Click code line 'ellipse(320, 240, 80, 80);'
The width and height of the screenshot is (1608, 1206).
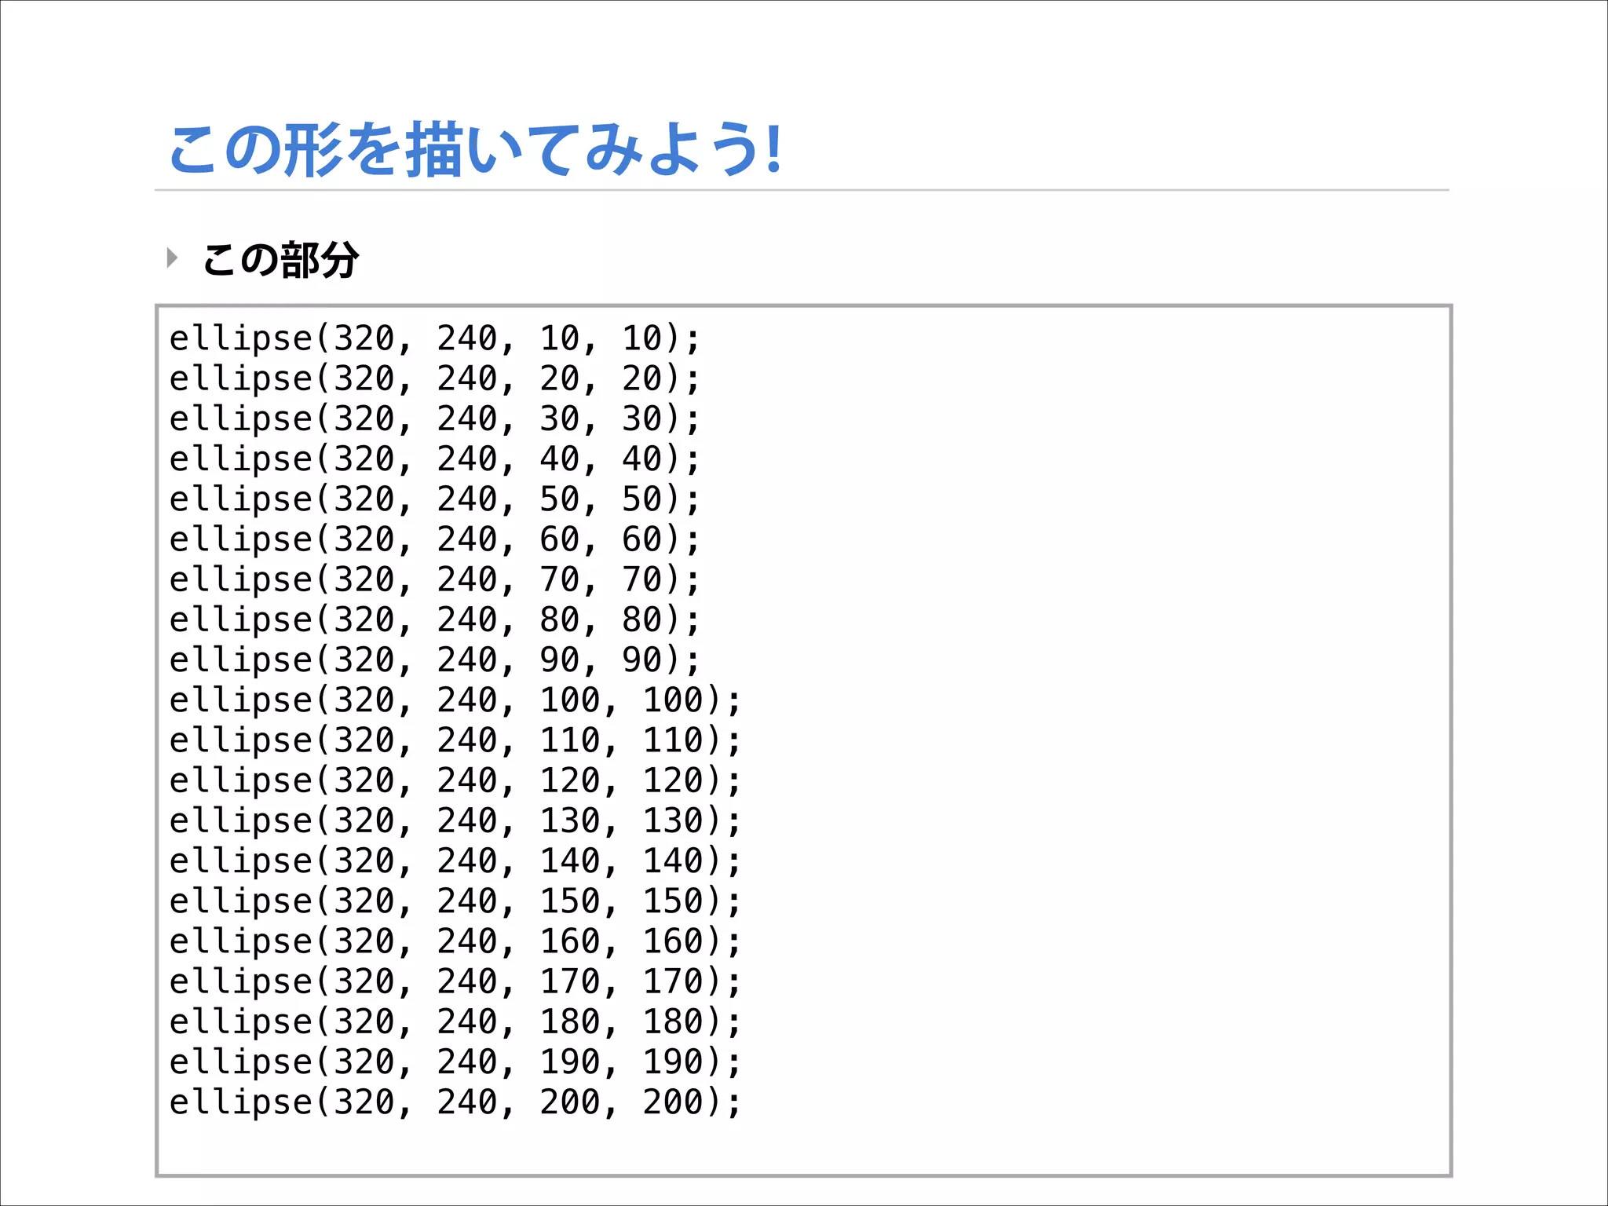point(434,620)
